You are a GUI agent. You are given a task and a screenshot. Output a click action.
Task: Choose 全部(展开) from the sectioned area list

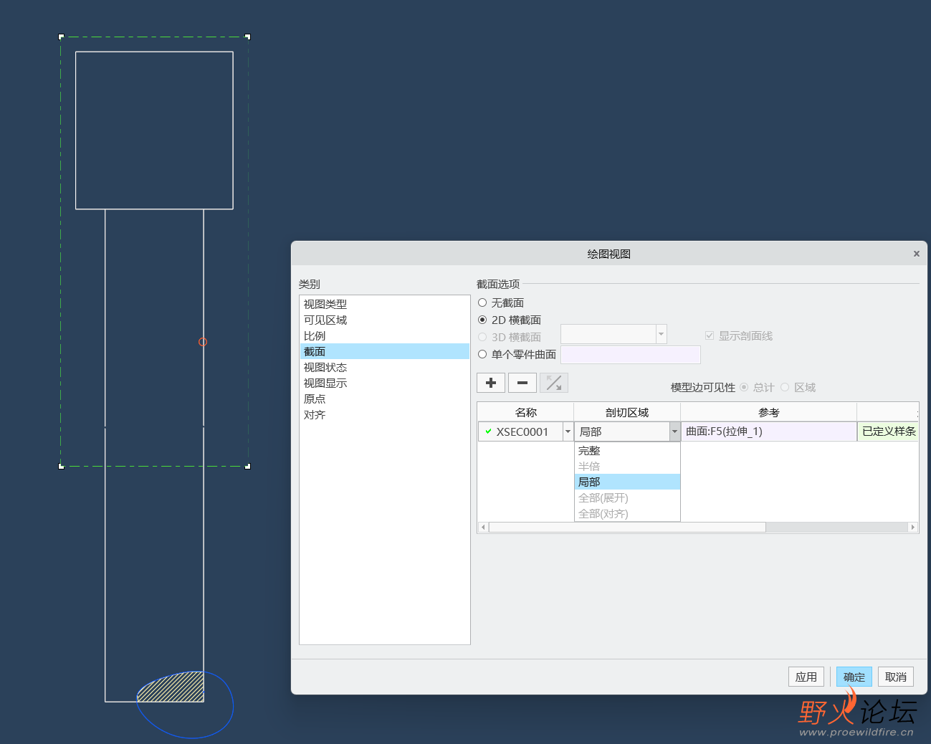pyautogui.click(x=627, y=498)
